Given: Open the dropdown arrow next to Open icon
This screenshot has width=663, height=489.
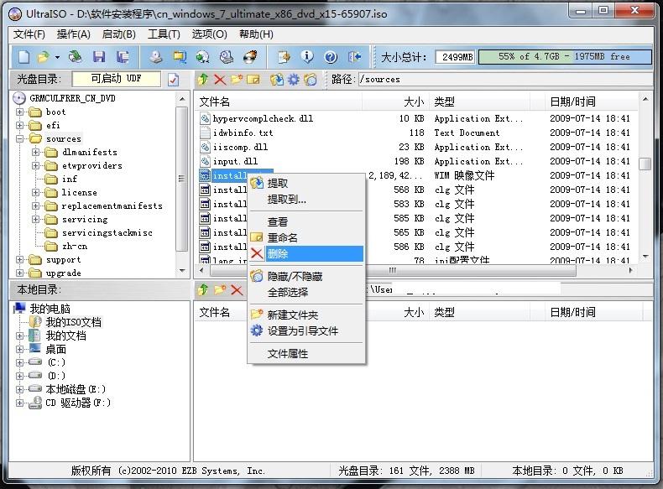Looking at the screenshot, I should tap(57, 57).
